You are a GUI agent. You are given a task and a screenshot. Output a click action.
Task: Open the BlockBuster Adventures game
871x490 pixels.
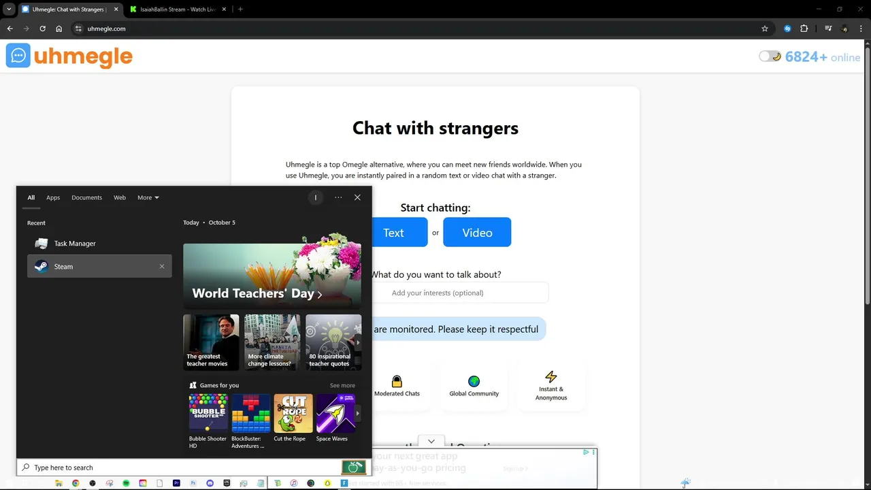click(x=251, y=421)
